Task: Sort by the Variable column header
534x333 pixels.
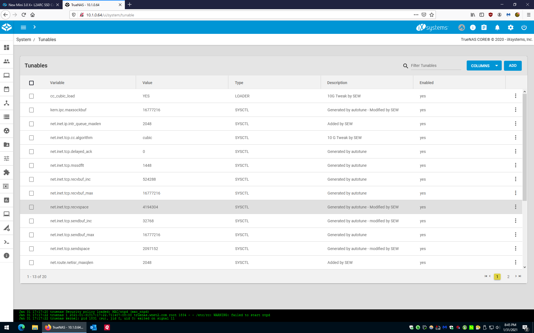Action: (57, 83)
